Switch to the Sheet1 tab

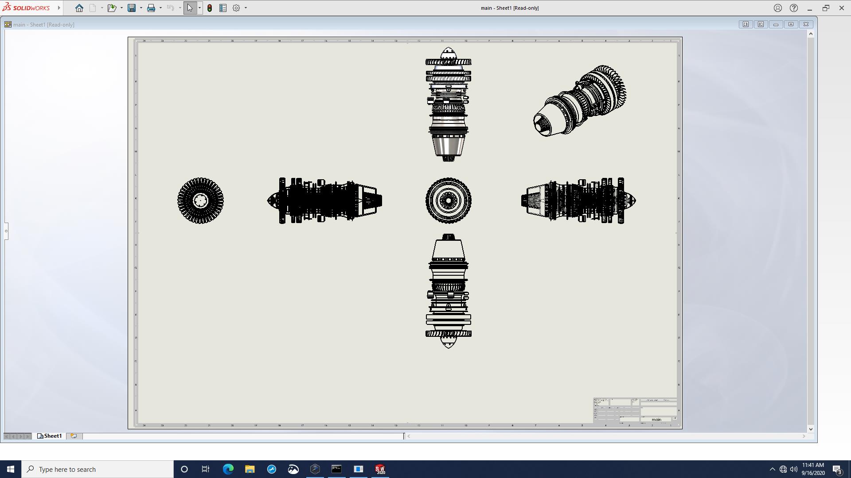(x=50, y=436)
